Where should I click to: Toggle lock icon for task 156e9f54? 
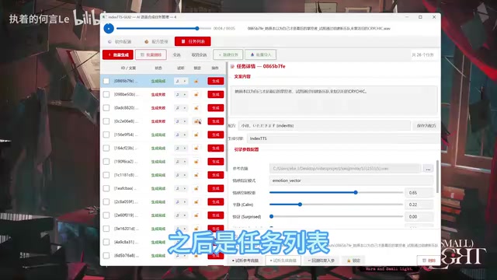[196, 135]
